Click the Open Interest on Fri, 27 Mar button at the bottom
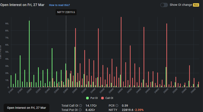The height and width of the screenshot is (112, 203). [x=26, y=108]
